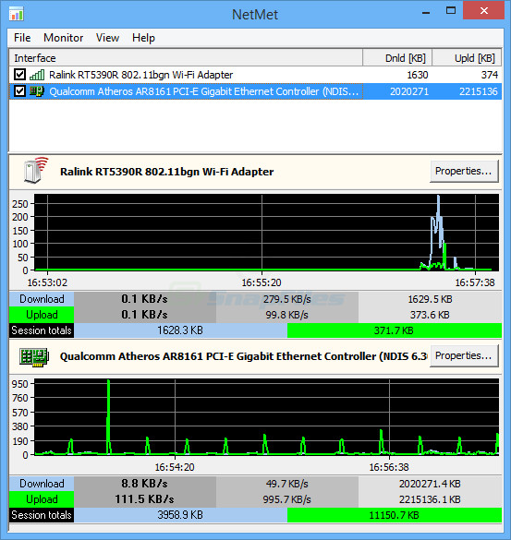Open the Monitor menu
Image resolution: width=511 pixels, height=540 pixels.
point(64,38)
